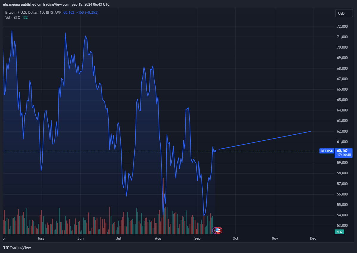Click the 54,000 price axis label
Screen dimensions: 357x253
[342, 215]
